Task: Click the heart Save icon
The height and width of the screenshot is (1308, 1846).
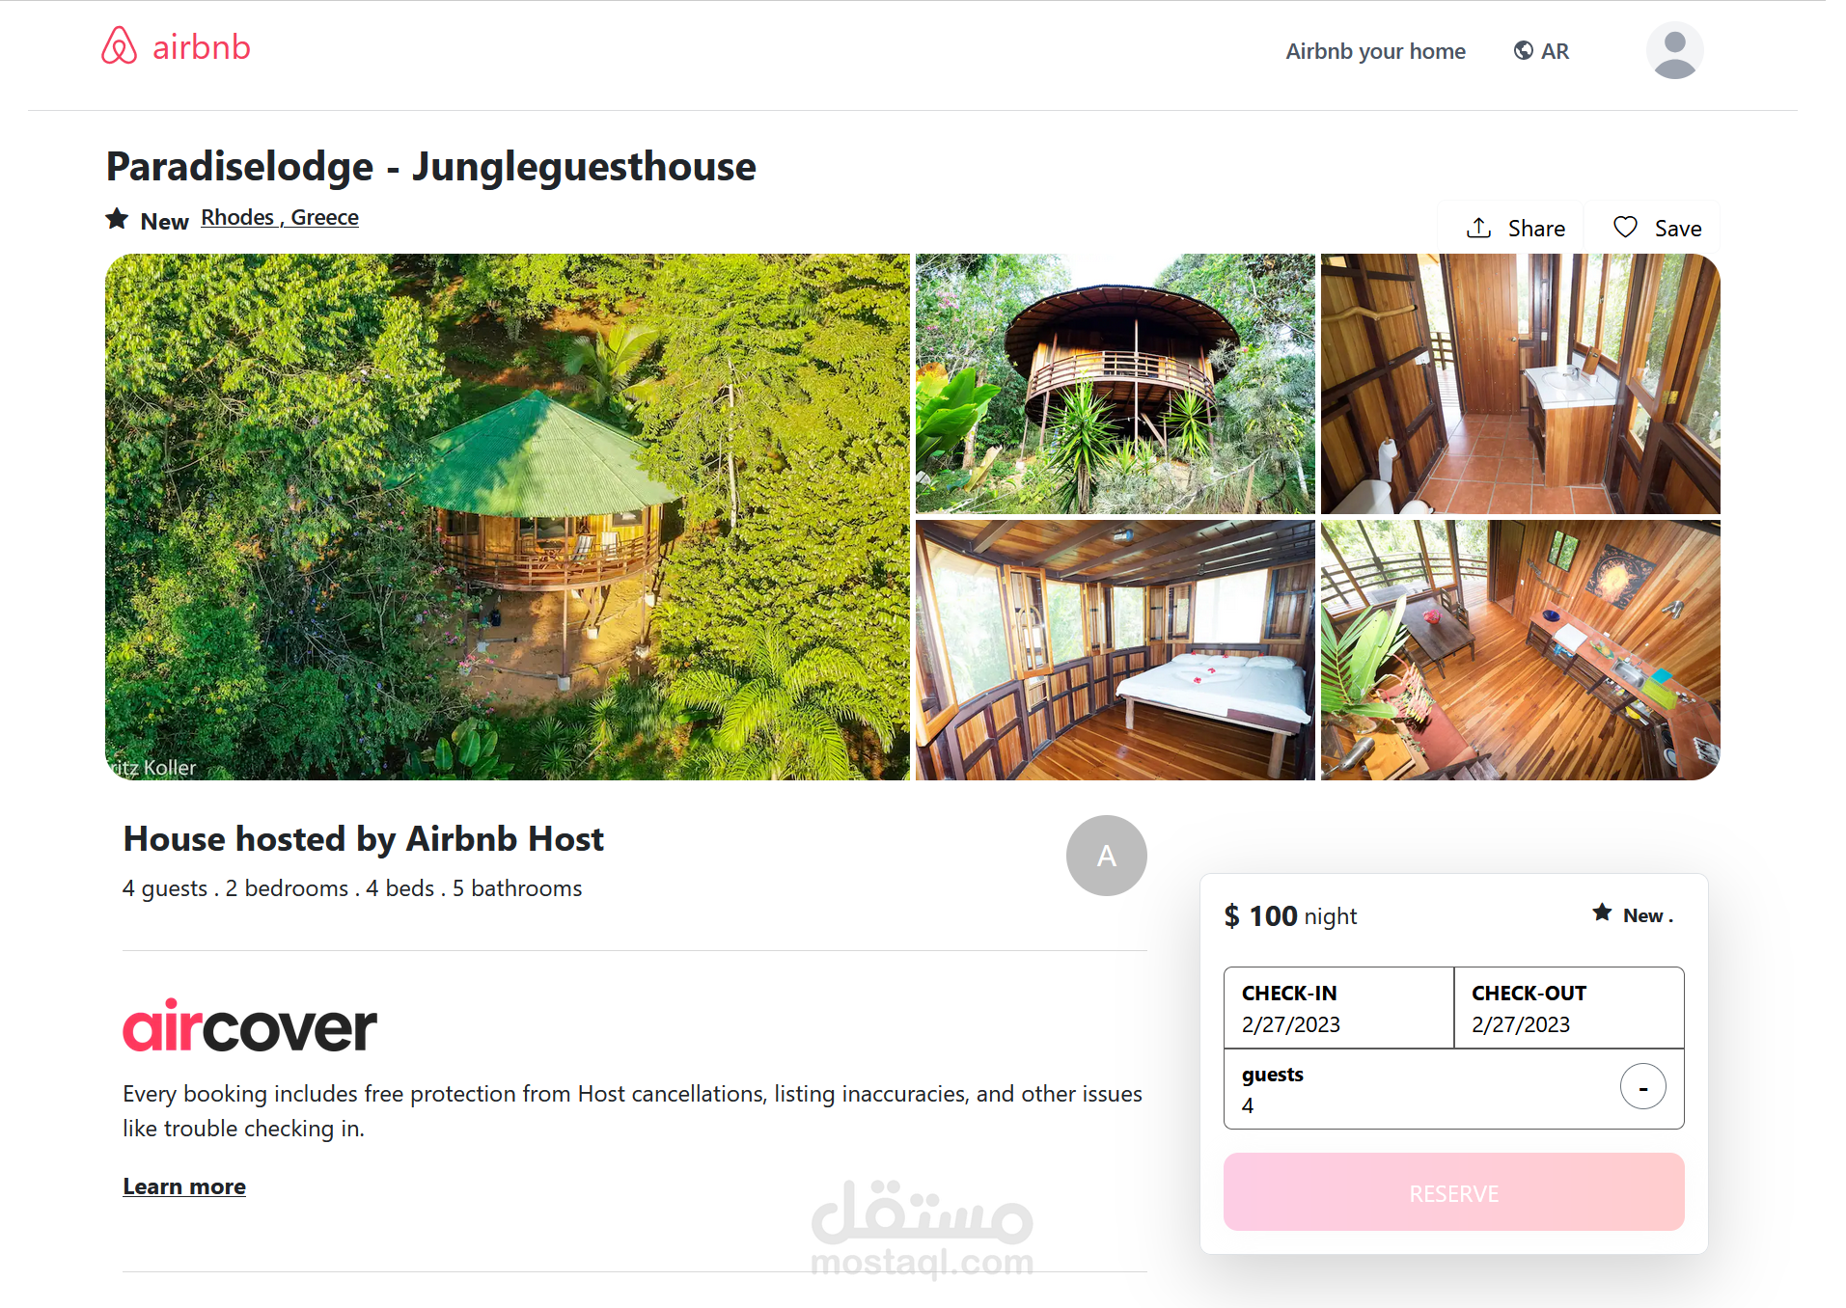Action: (1626, 228)
